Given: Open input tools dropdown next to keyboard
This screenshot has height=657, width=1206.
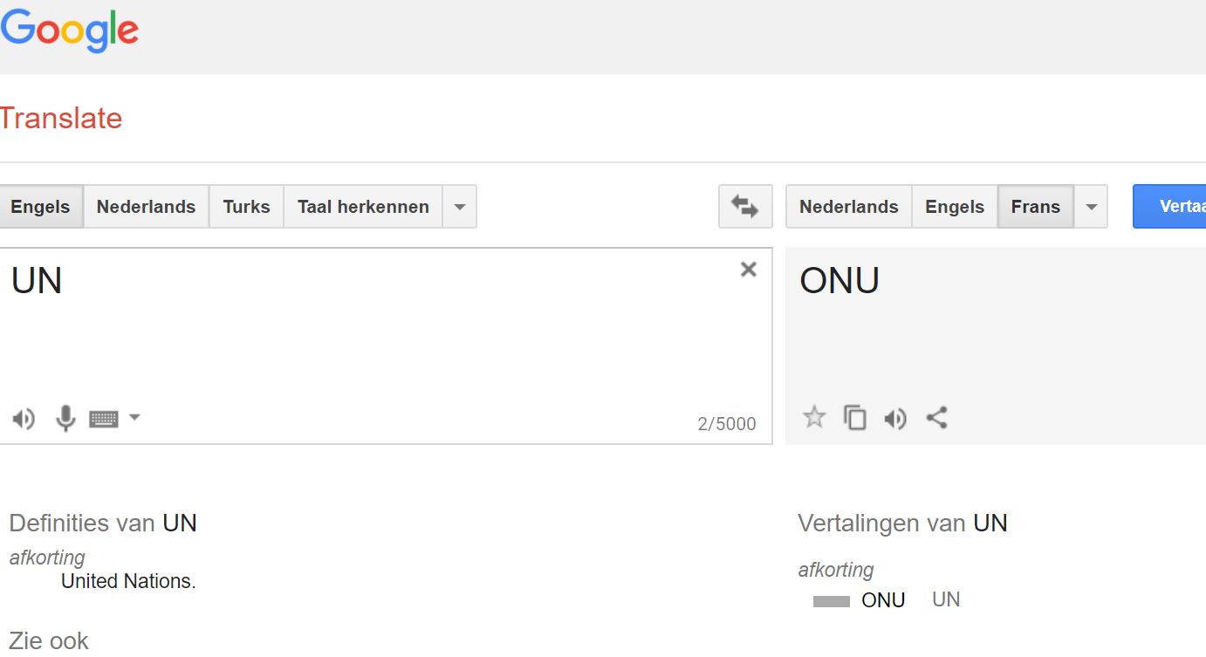Looking at the screenshot, I should coord(134,417).
